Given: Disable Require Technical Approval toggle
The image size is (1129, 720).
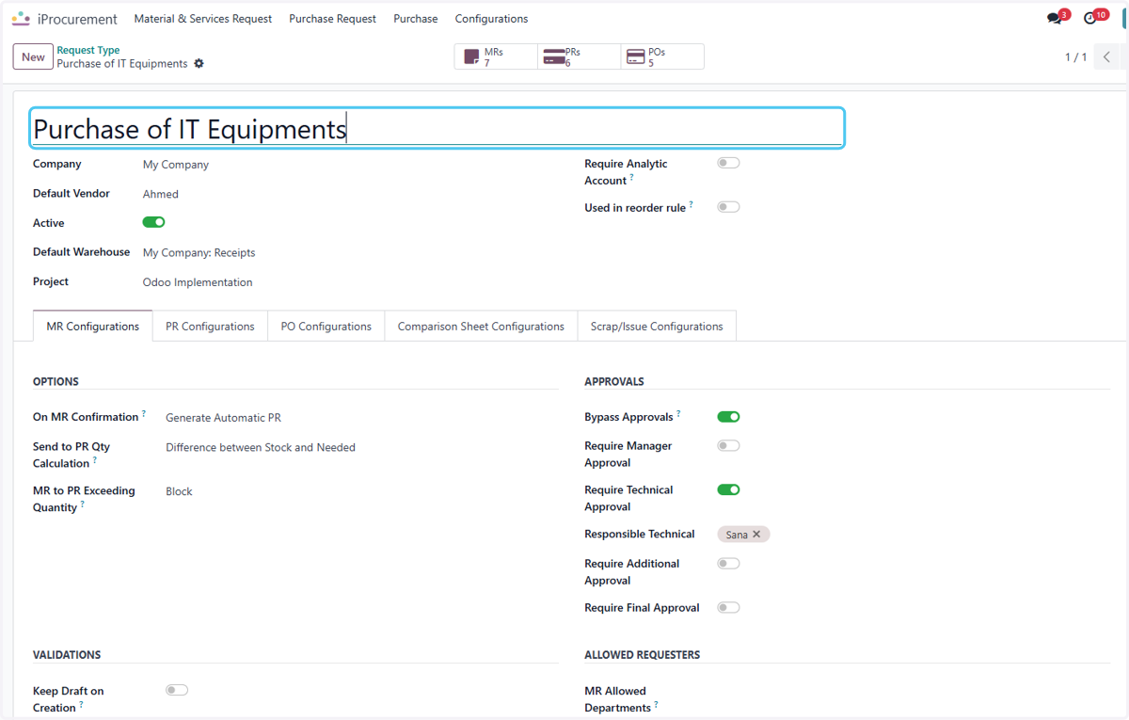Looking at the screenshot, I should click(729, 489).
